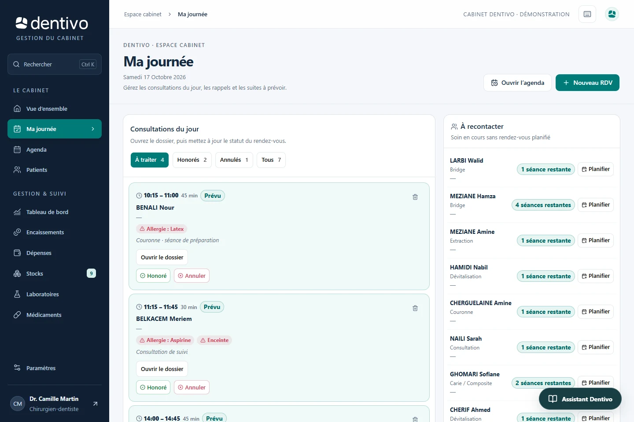Click breadcrumb chevron after Espace cabinet

point(170,14)
